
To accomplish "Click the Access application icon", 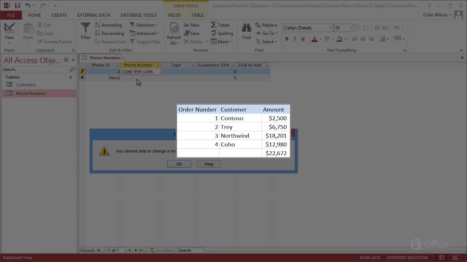I will point(7,5).
